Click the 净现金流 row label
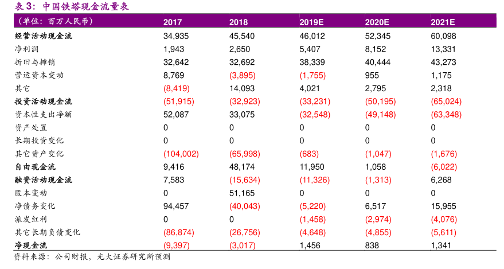 [x=31, y=245]
